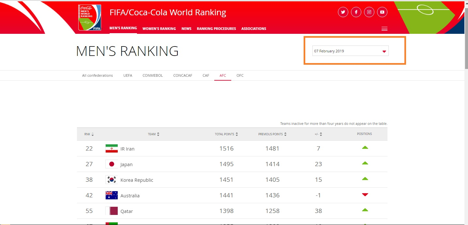Open FIFA's Twitter page icon

pos(343,12)
